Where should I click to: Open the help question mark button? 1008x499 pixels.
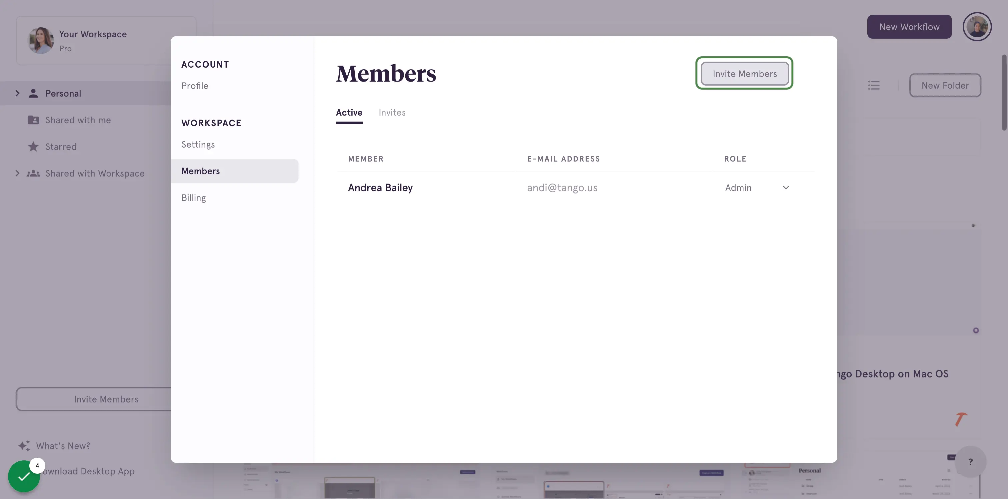(x=970, y=461)
